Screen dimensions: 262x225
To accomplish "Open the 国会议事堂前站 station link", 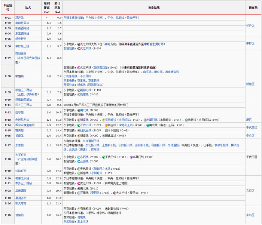I will (25, 125).
